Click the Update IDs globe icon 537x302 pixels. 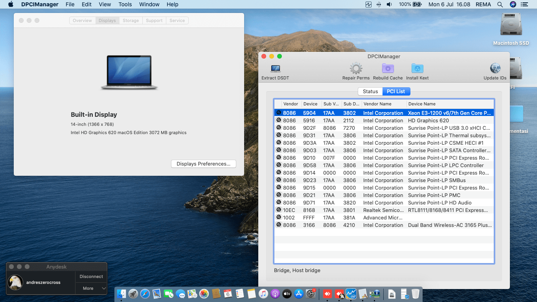point(495,68)
